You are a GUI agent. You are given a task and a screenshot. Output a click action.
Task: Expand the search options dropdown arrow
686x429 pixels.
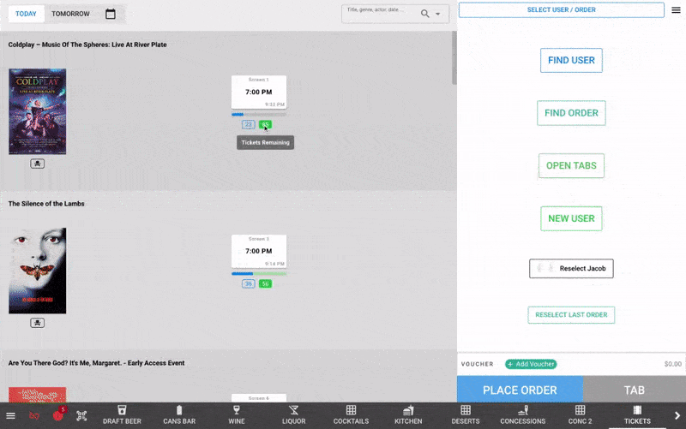[437, 14]
